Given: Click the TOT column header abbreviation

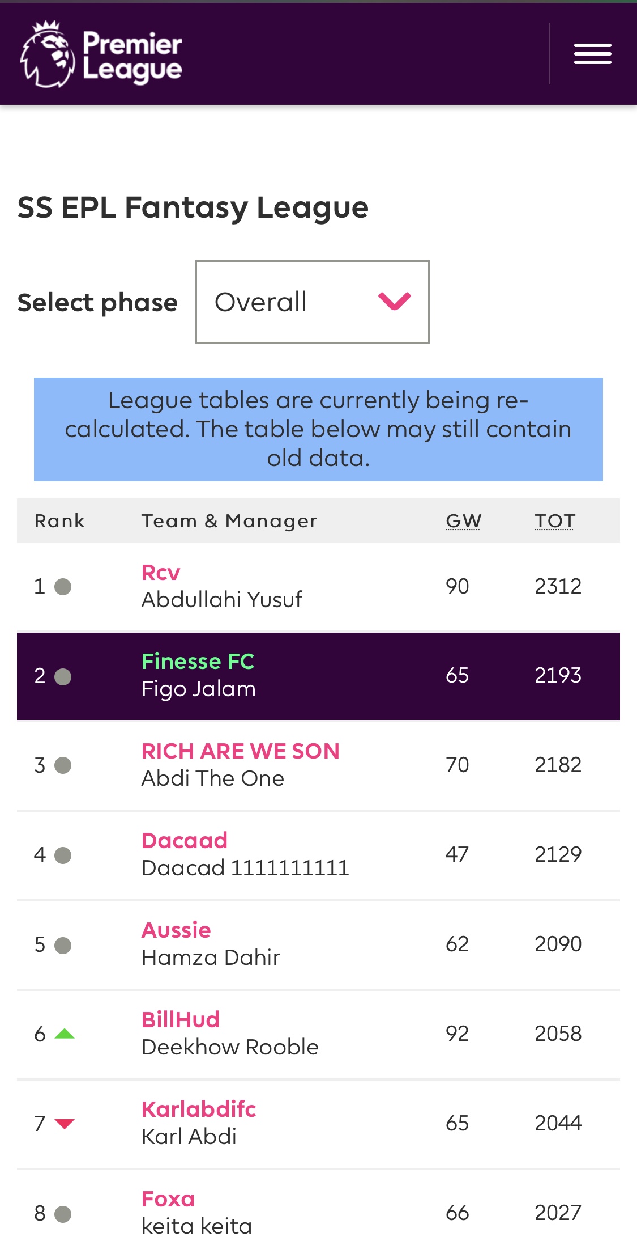Looking at the screenshot, I should coord(554,520).
